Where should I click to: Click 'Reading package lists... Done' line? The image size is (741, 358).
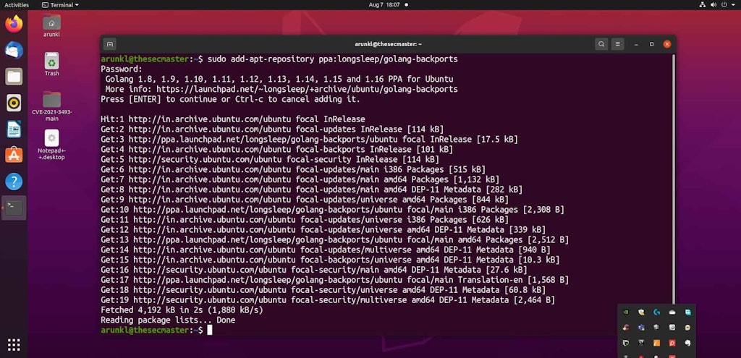coord(168,320)
